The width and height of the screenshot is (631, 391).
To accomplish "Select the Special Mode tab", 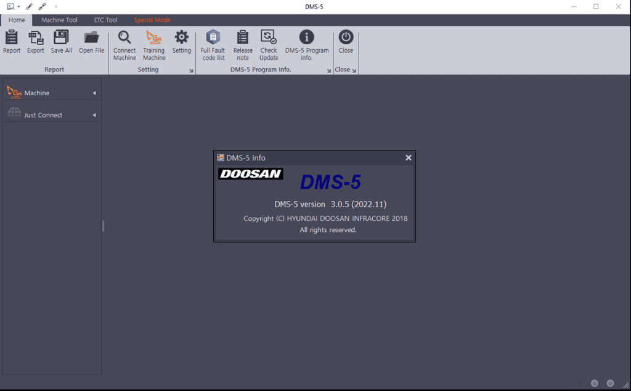I will [x=152, y=20].
